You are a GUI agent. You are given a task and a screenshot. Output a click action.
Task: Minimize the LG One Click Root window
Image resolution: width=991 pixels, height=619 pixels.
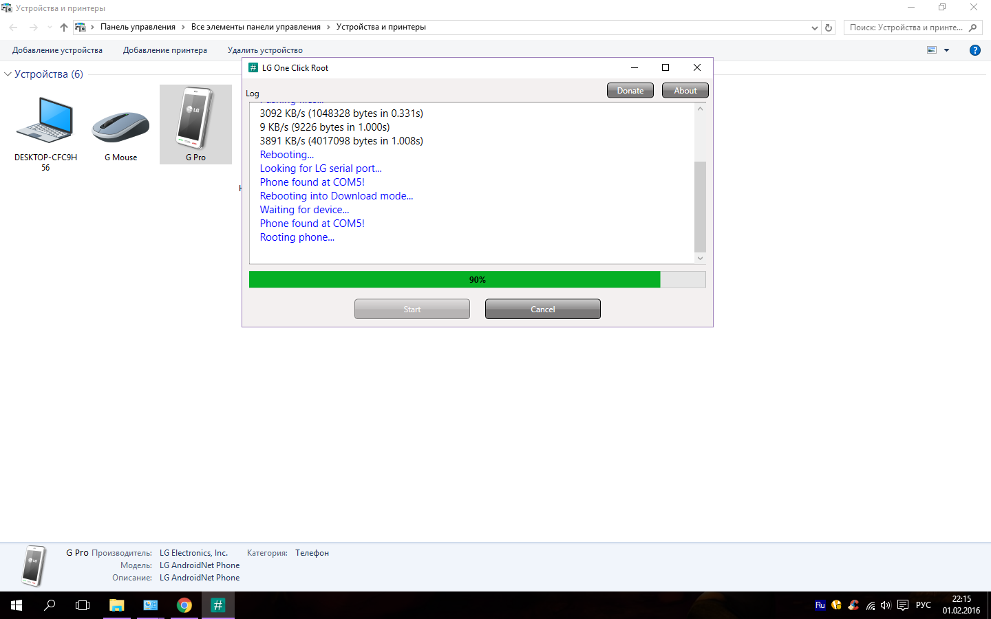click(635, 67)
